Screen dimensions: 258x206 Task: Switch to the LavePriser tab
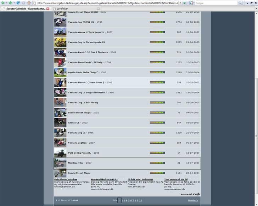(77, 8)
